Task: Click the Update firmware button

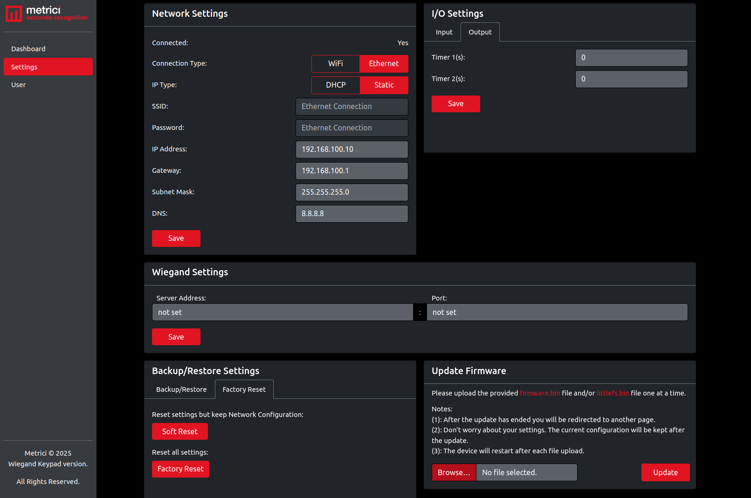Action: coord(666,472)
